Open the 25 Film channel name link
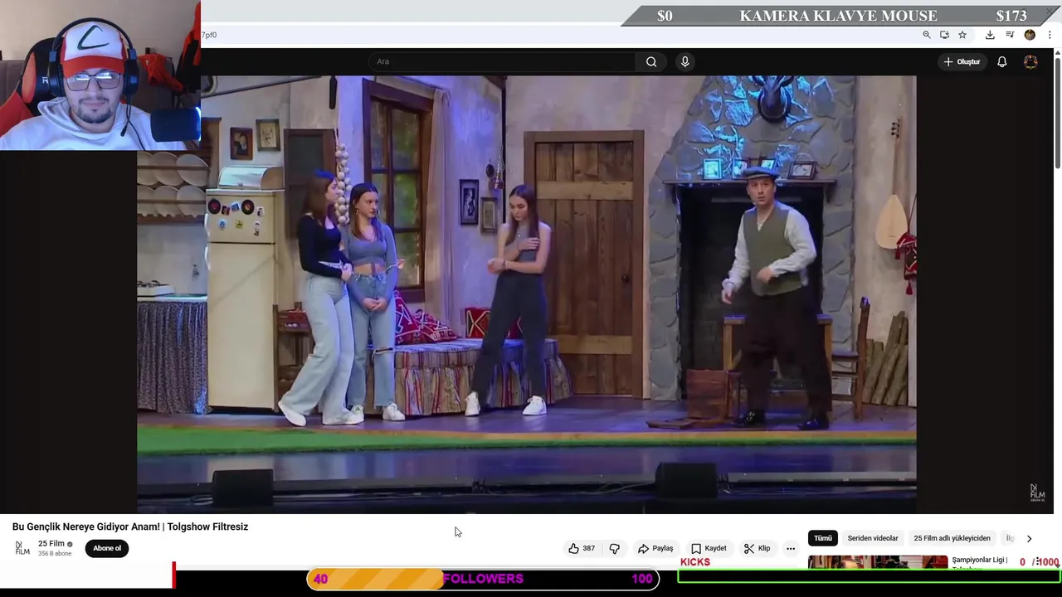This screenshot has width=1062, height=597. [51, 544]
